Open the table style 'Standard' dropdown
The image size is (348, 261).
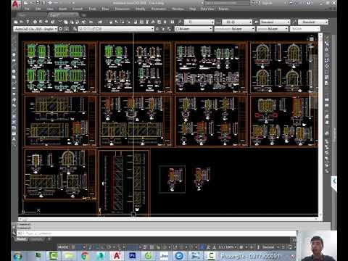[x=275, y=22]
